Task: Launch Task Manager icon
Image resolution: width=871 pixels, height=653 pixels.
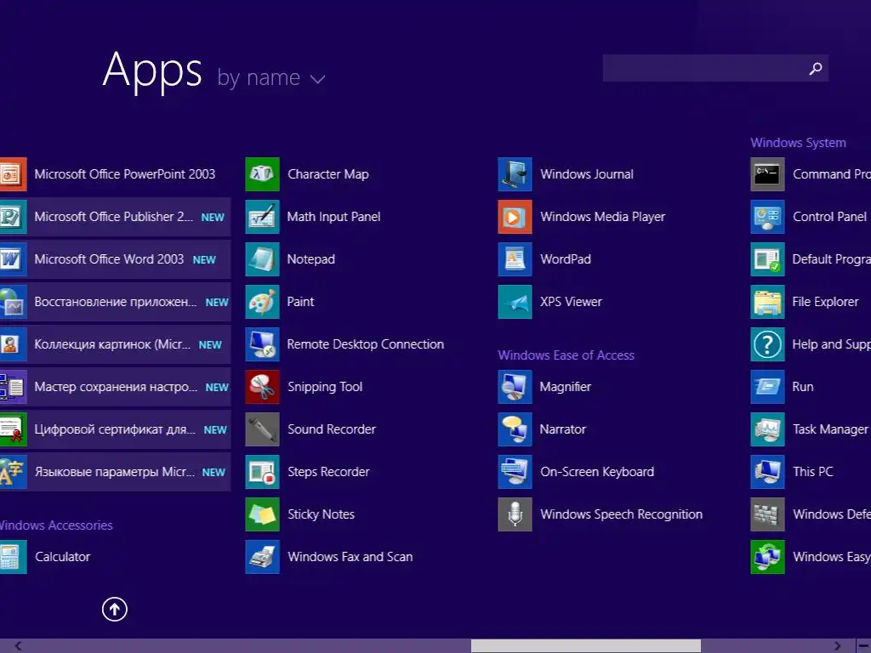Action: (768, 429)
